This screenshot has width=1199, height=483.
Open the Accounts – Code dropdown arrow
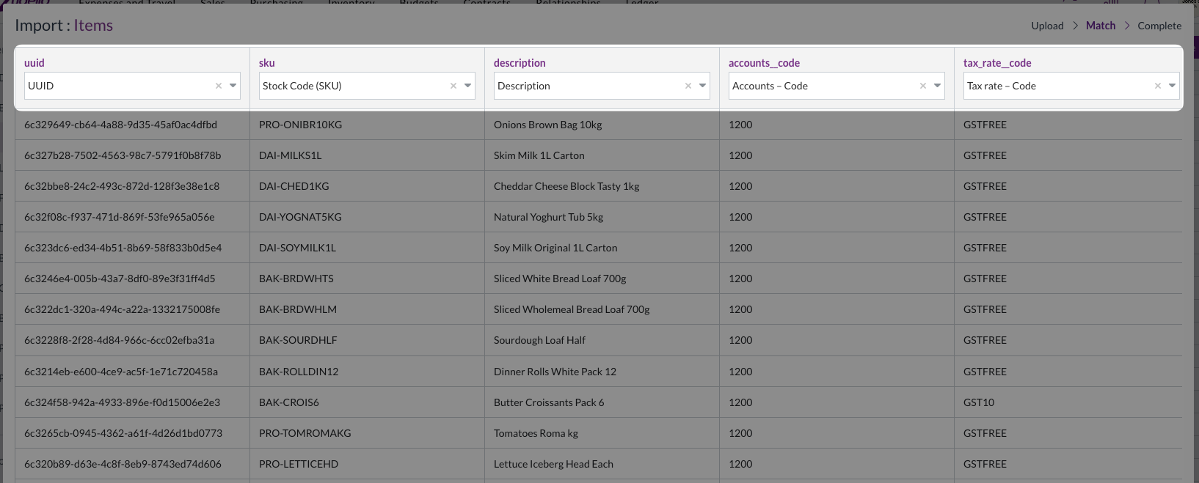938,86
